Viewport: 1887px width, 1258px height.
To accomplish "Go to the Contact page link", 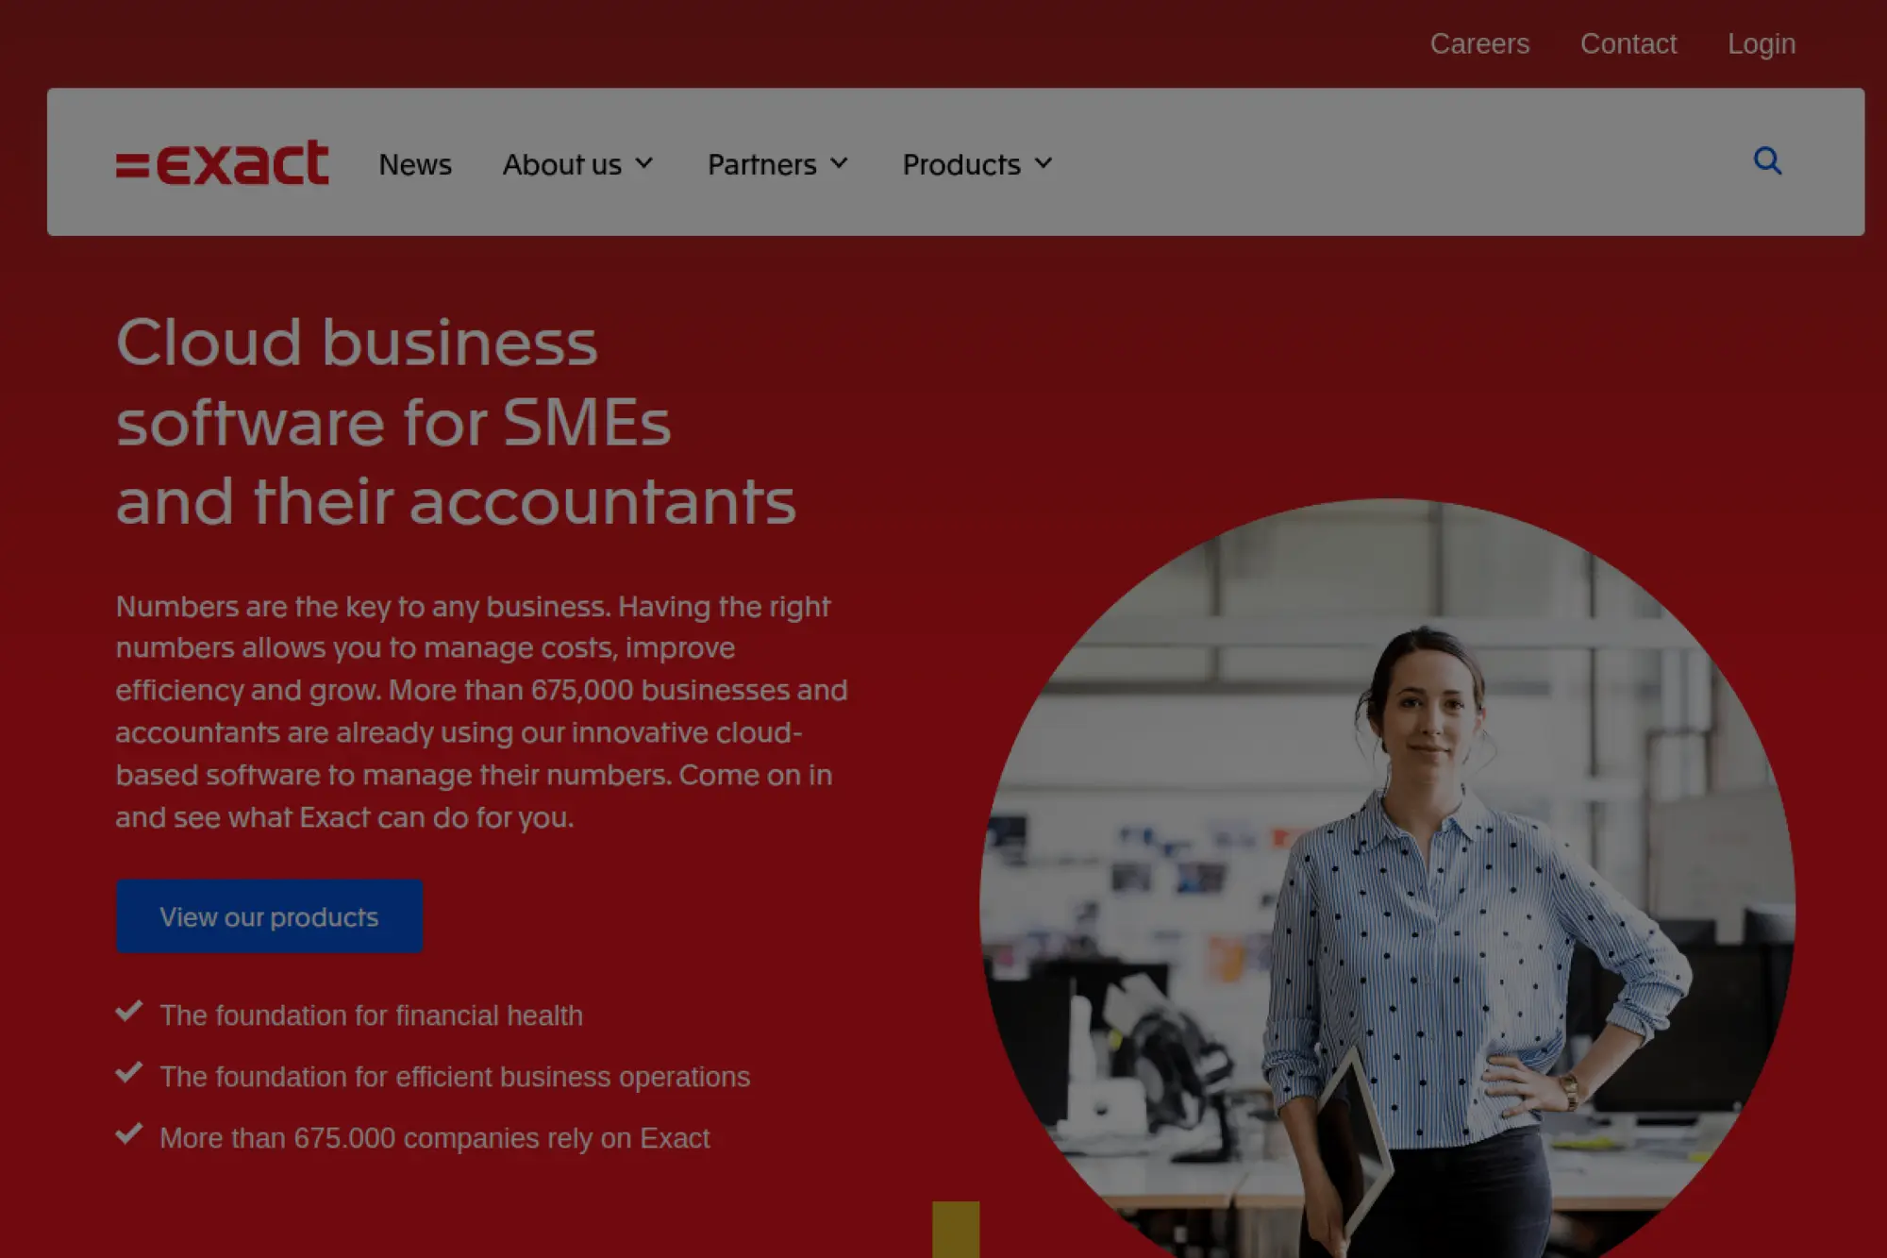I will [1628, 43].
